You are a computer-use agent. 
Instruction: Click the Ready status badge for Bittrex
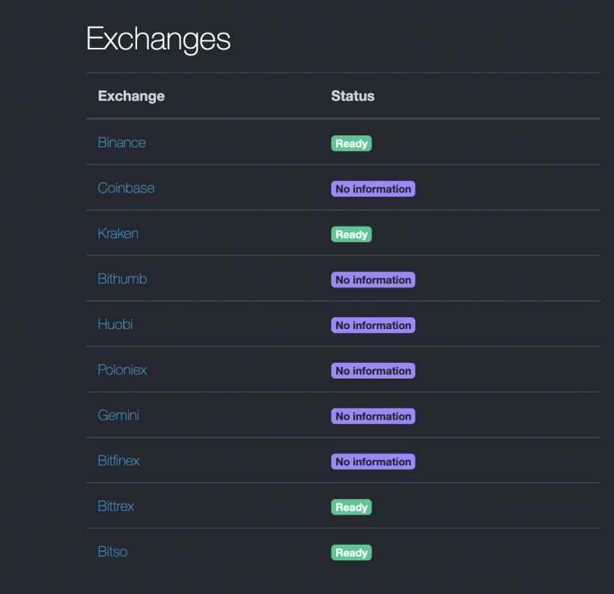click(350, 506)
